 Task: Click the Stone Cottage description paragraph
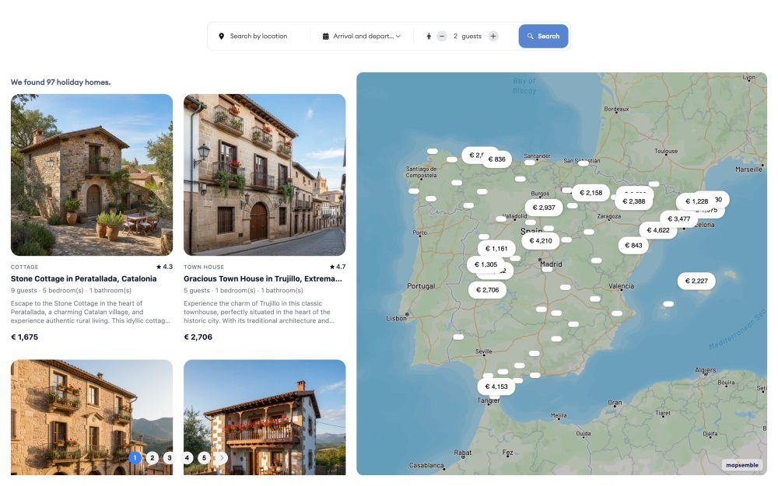(90, 312)
